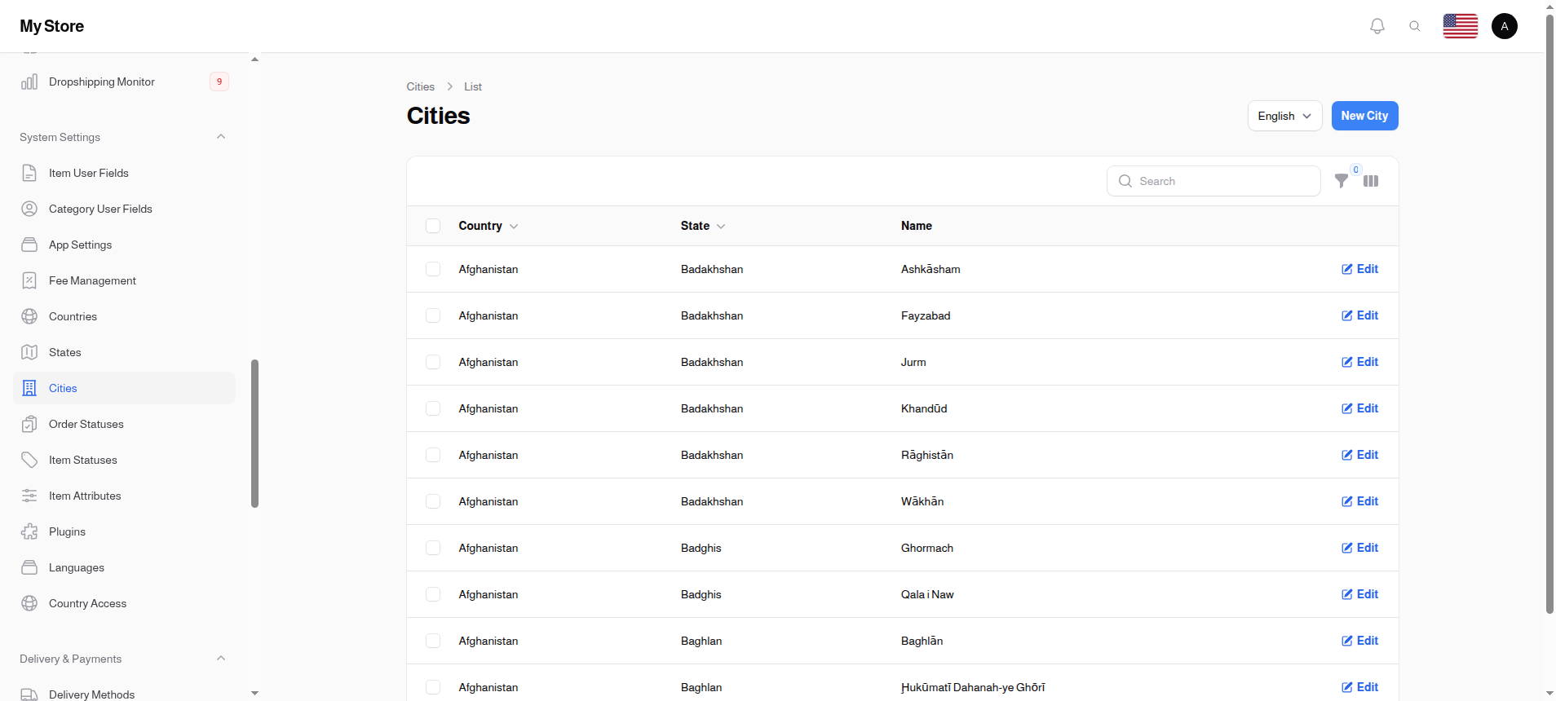Image resolution: width=1556 pixels, height=701 pixels.
Task: Select the Wākhān row checkbox
Action: 433,501
